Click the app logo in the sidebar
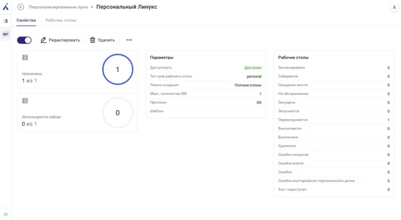This screenshot has width=401, height=220. 6,7
